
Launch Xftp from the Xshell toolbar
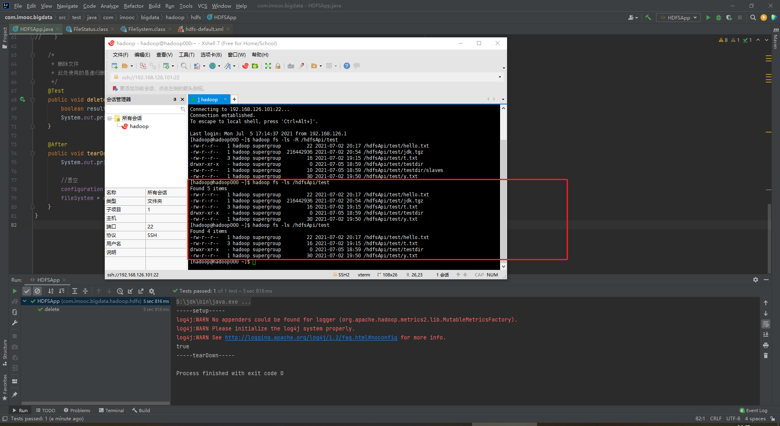click(255, 66)
